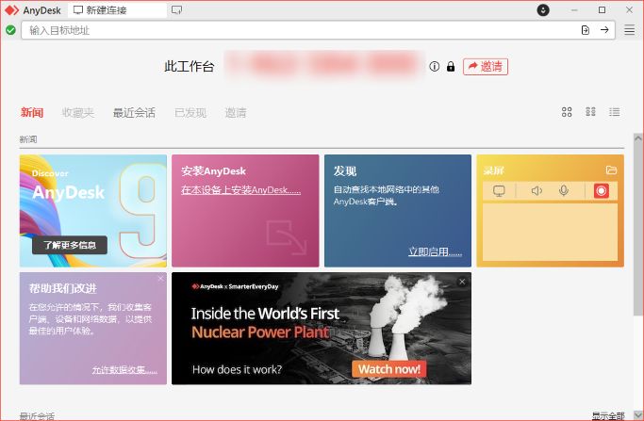Click the red 邀请 button
644x421 pixels.
[486, 67]
